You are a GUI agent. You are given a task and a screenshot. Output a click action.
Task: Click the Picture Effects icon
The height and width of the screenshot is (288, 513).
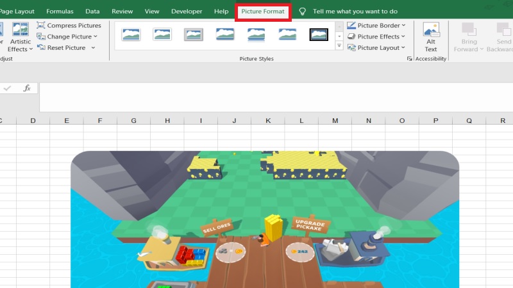click(x=351, y=36)
